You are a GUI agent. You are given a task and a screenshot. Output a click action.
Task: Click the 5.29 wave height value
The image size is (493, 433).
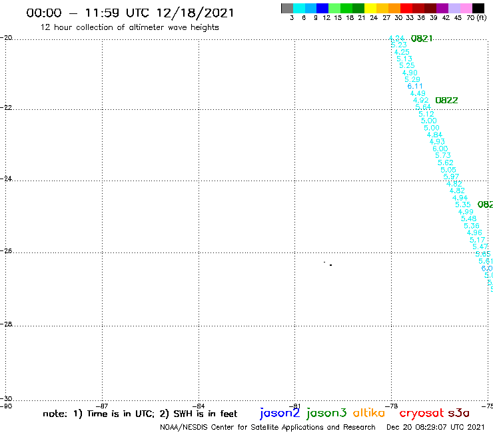412,79
